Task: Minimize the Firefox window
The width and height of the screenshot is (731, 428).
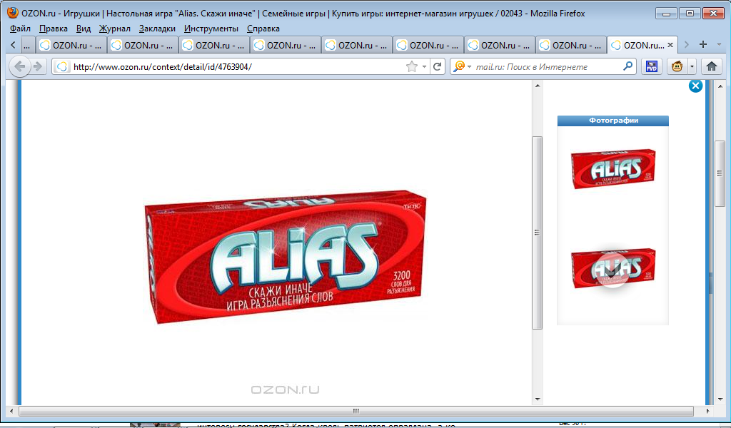Action: [x=666, y=14]
